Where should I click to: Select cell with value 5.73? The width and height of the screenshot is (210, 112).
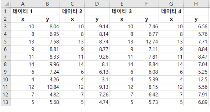tap(146, 102)
